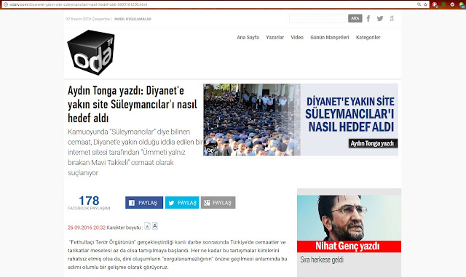This screenshot has width=466, height=277.
Task: Go to Ana Sayfa menu item
Action: coord(248,37)
